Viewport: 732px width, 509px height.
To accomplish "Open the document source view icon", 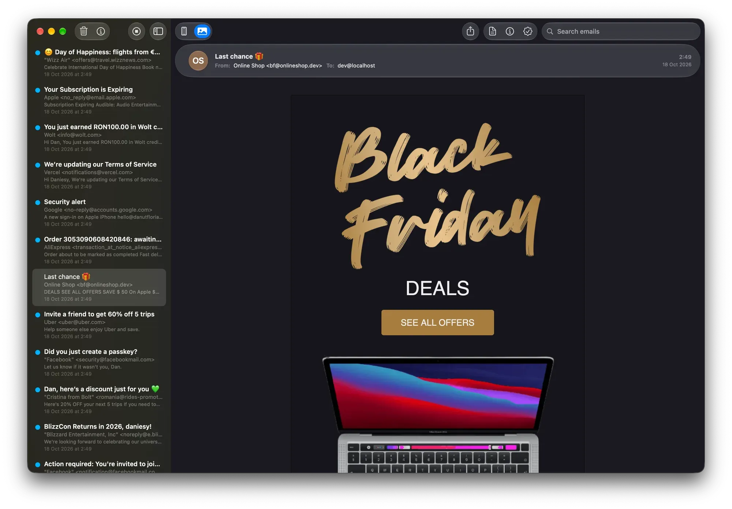I will (x=493, y=31).
